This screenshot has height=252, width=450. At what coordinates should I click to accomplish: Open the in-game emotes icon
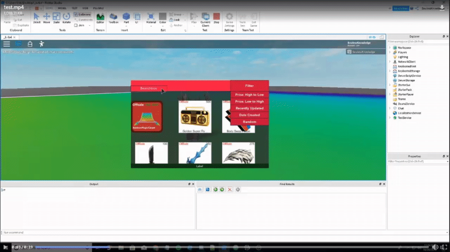tap(41, 44)
